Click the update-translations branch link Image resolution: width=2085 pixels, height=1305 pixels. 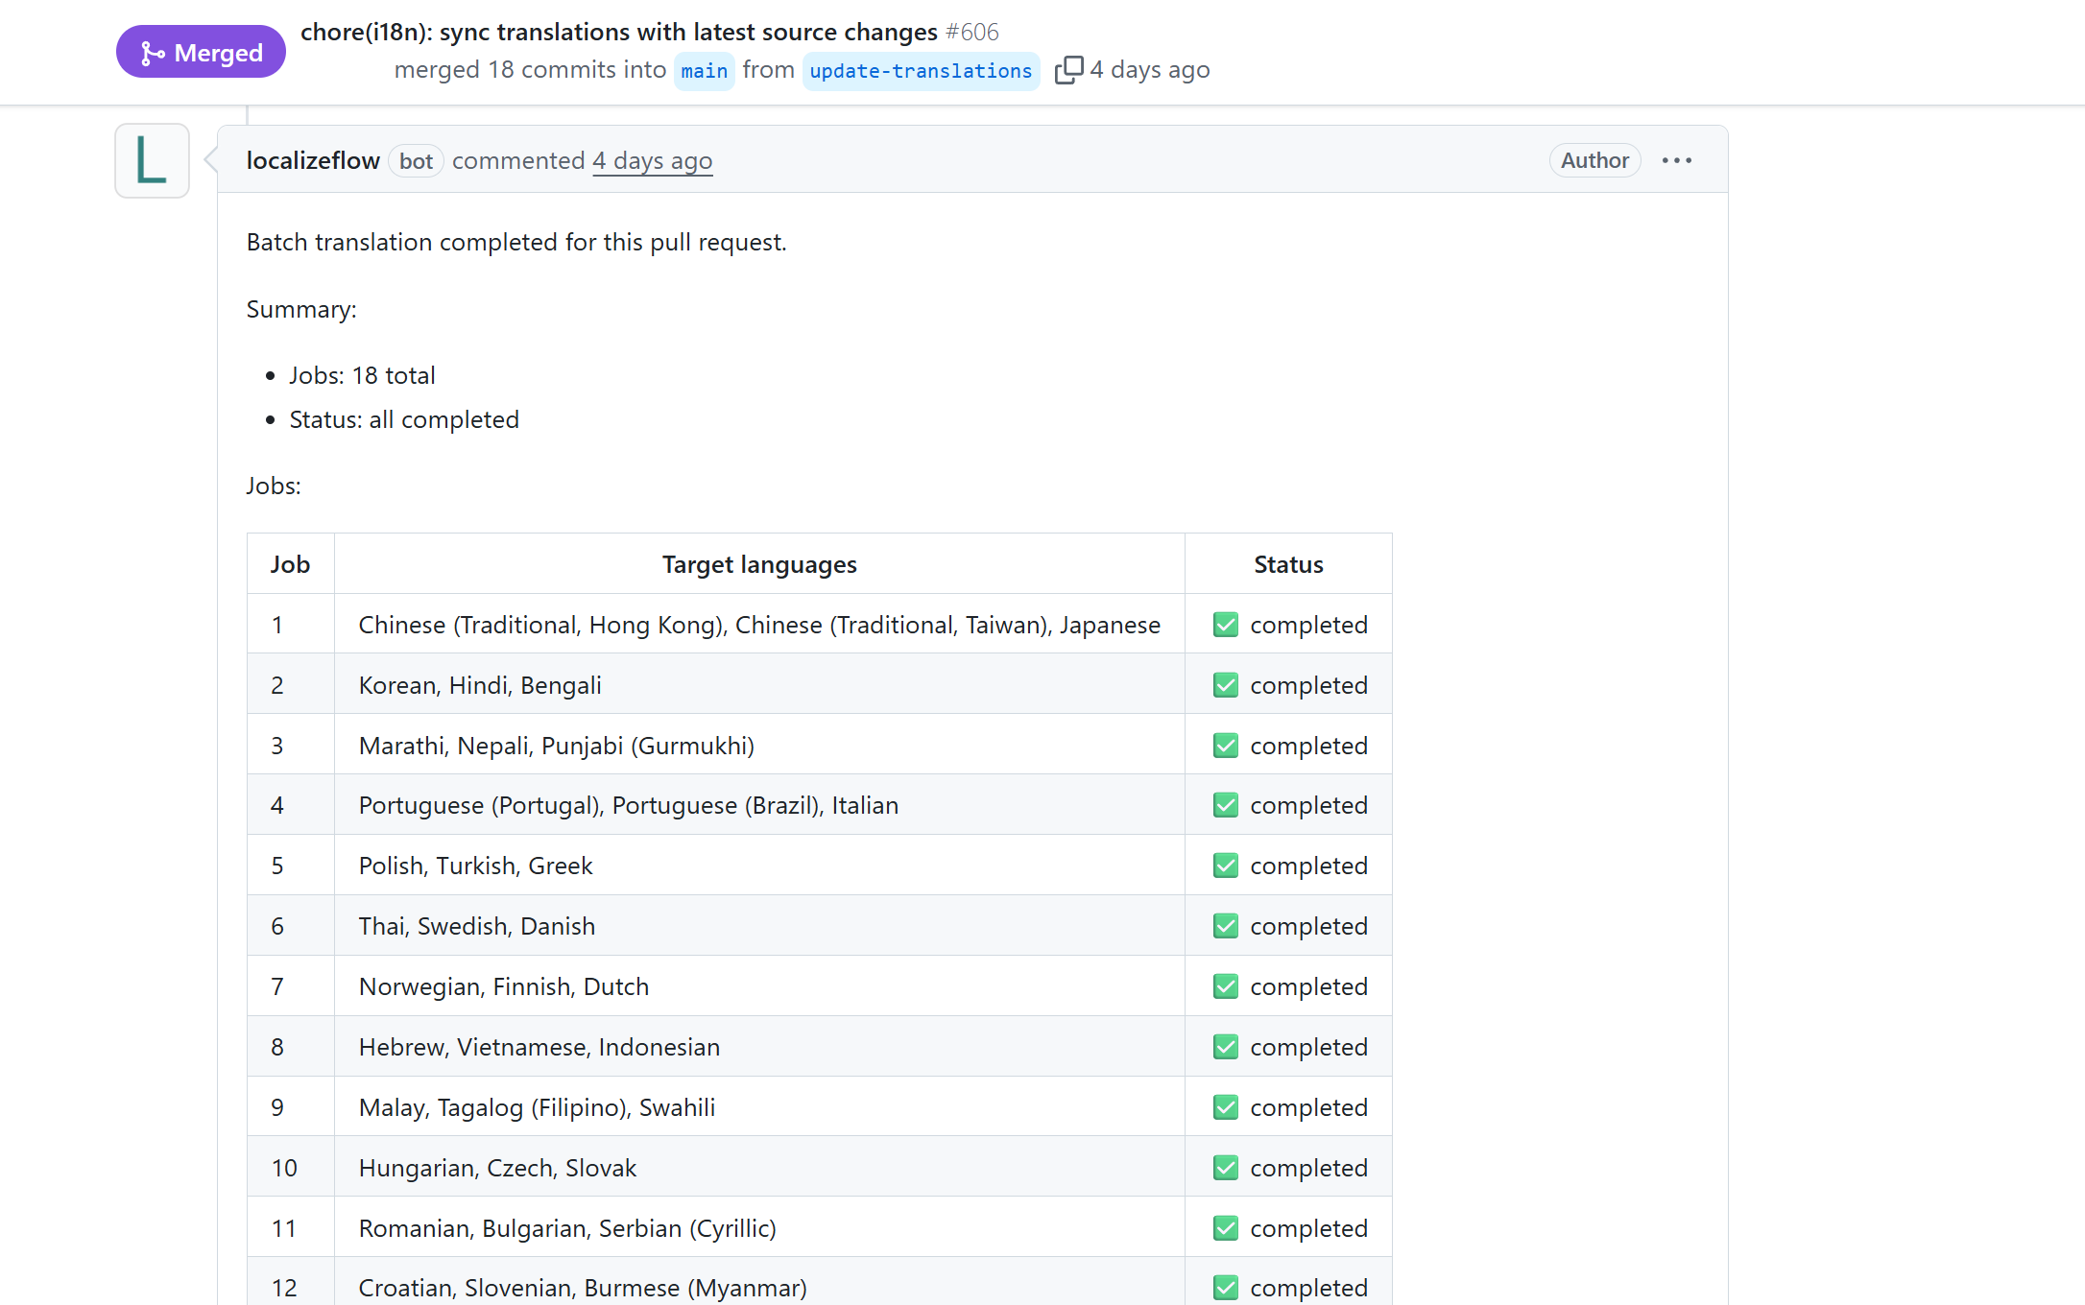coord(920,70)
